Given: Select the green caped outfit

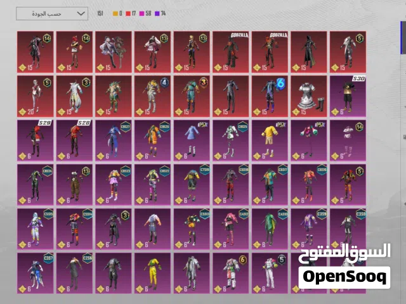Looking at the screenshot, I should (x=270, y=229).
